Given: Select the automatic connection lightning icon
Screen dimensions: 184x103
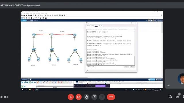Looking at the screenshot, I should tap(38, 82).
